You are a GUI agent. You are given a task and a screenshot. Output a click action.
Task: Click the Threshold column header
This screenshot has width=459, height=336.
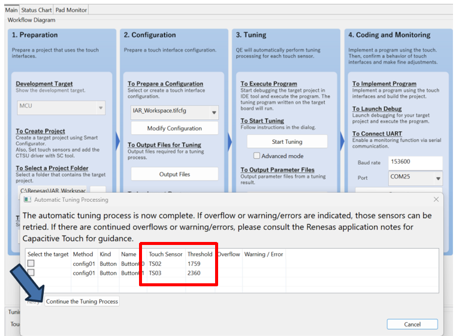[x=200, y=254]
